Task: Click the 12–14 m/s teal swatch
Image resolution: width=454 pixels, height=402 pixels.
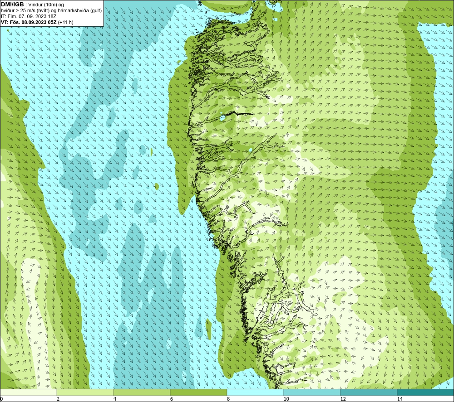Action: [369, 392]
